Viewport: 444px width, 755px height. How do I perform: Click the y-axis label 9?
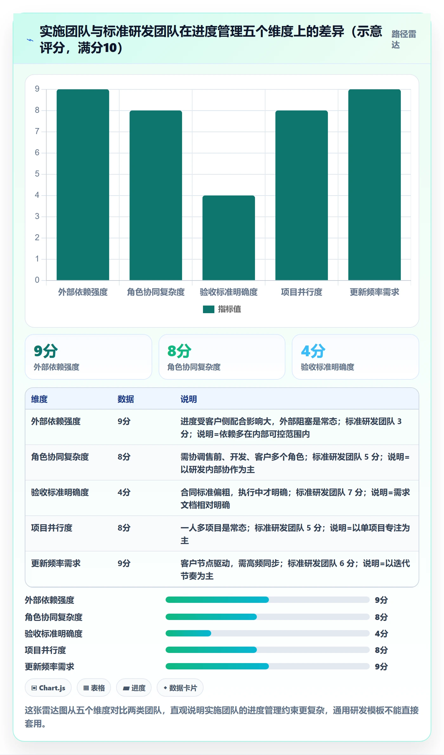(x=37, y=89)
